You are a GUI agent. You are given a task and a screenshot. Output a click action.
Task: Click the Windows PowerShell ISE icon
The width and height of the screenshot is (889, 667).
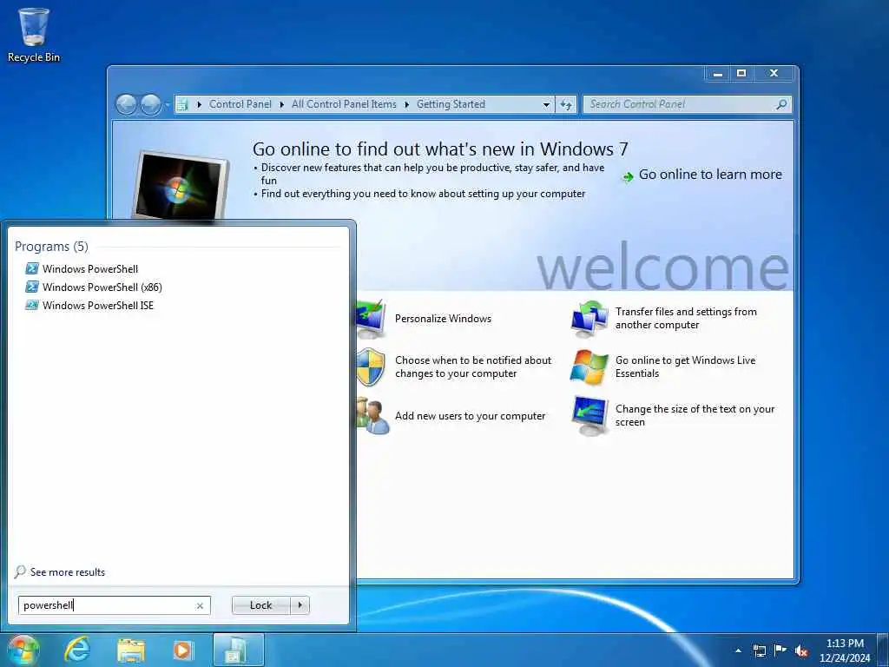pyautogui.click(x=32, y=305)
